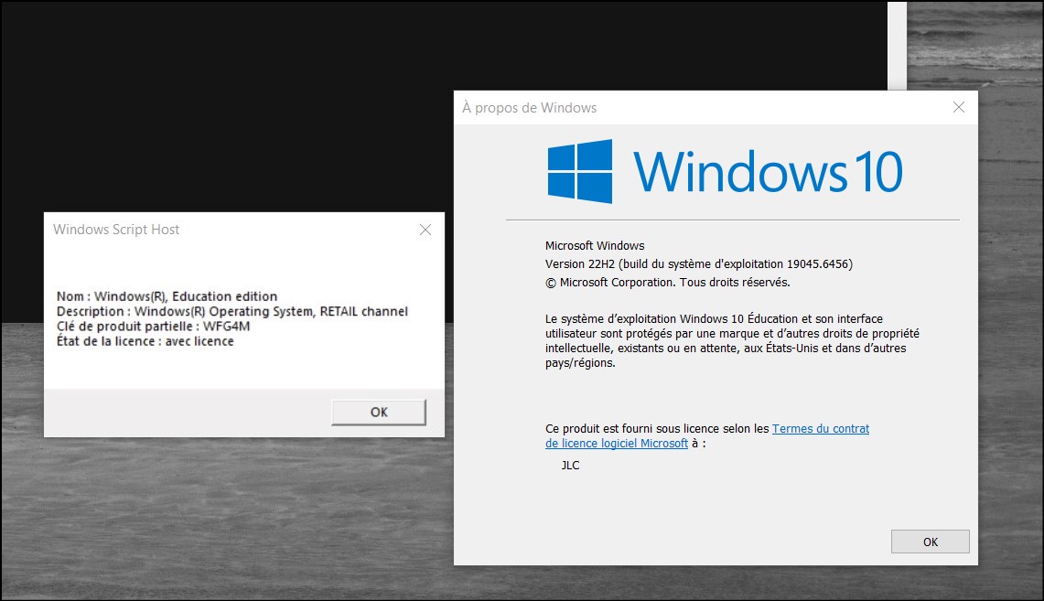Open the Termes du contrat link
Viewport: 1044px width, 601px height.
coord(820,429)
